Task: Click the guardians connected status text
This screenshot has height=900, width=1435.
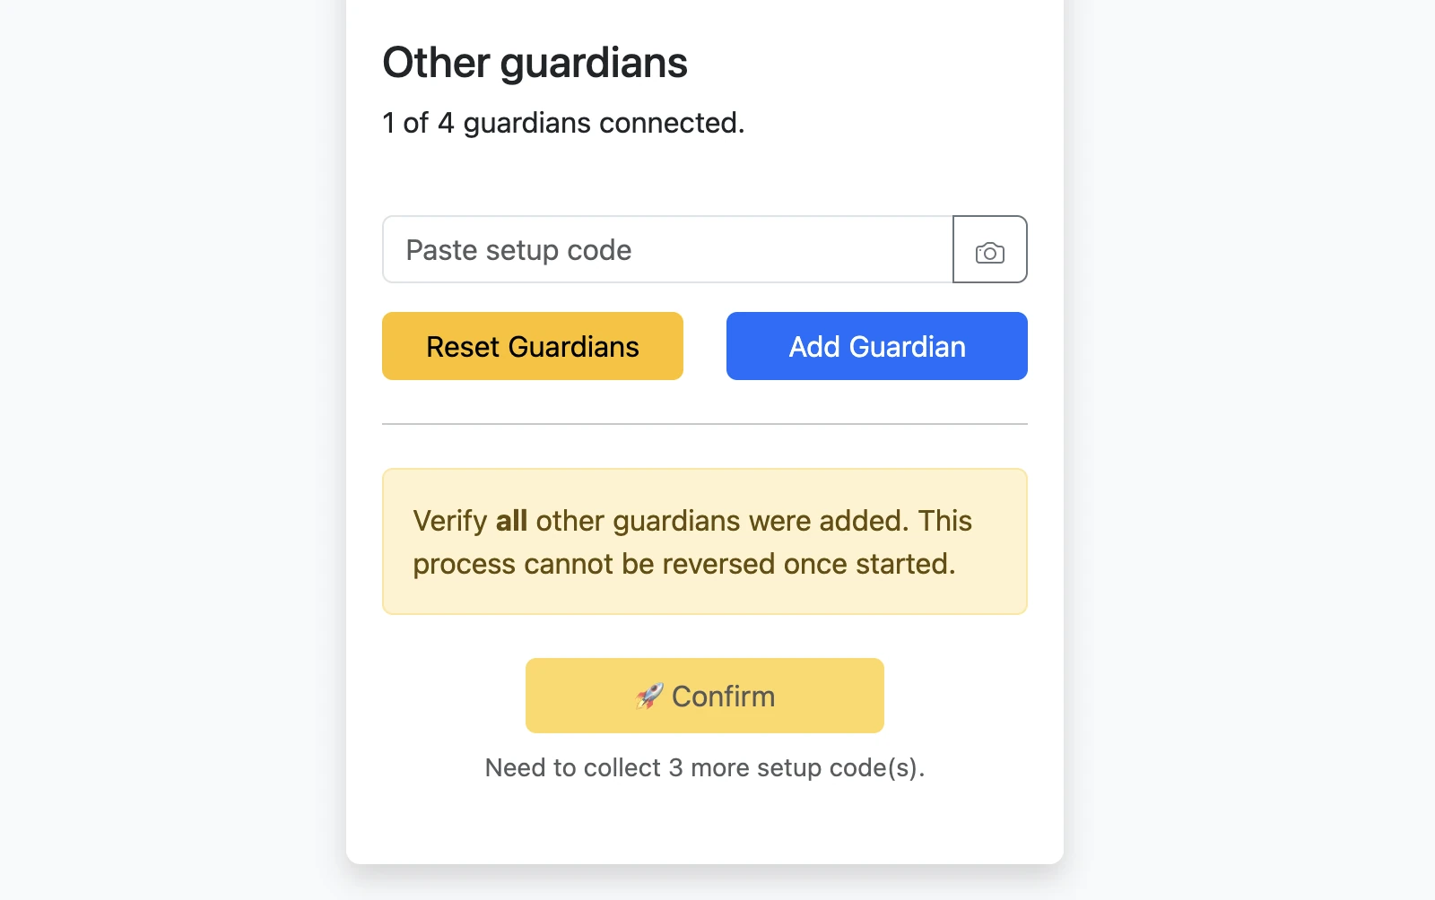Action: click(563, 123)
